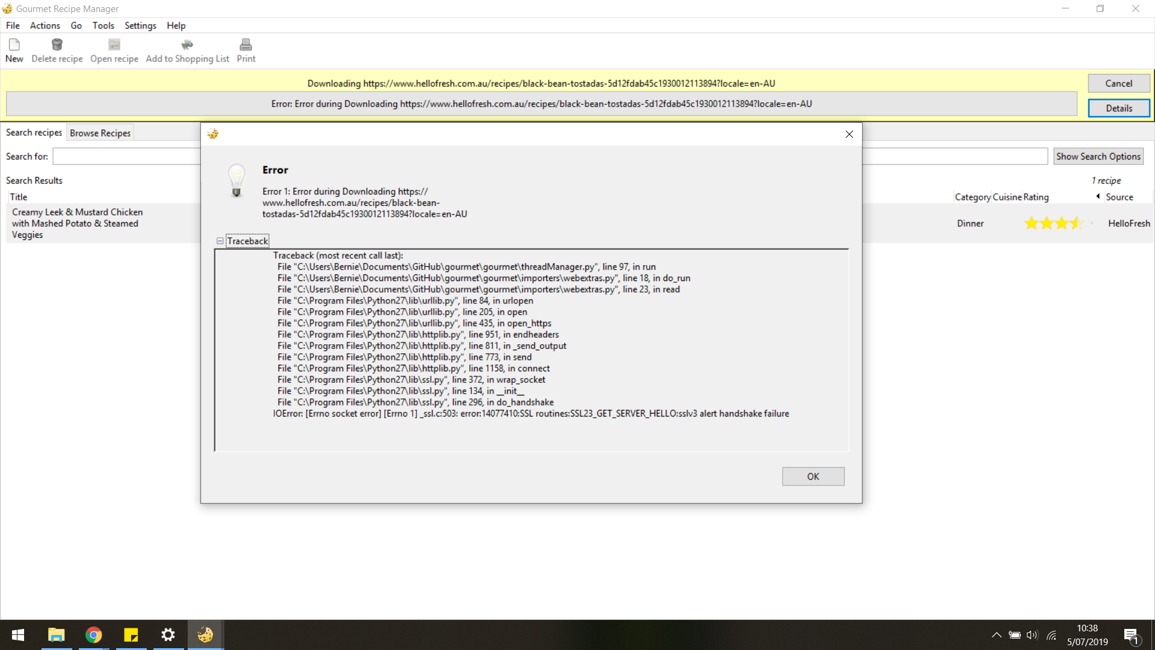Click the Open recipe toolbar icon
This screenshot has height=650, width=1155.
click(x=114, y=45)
